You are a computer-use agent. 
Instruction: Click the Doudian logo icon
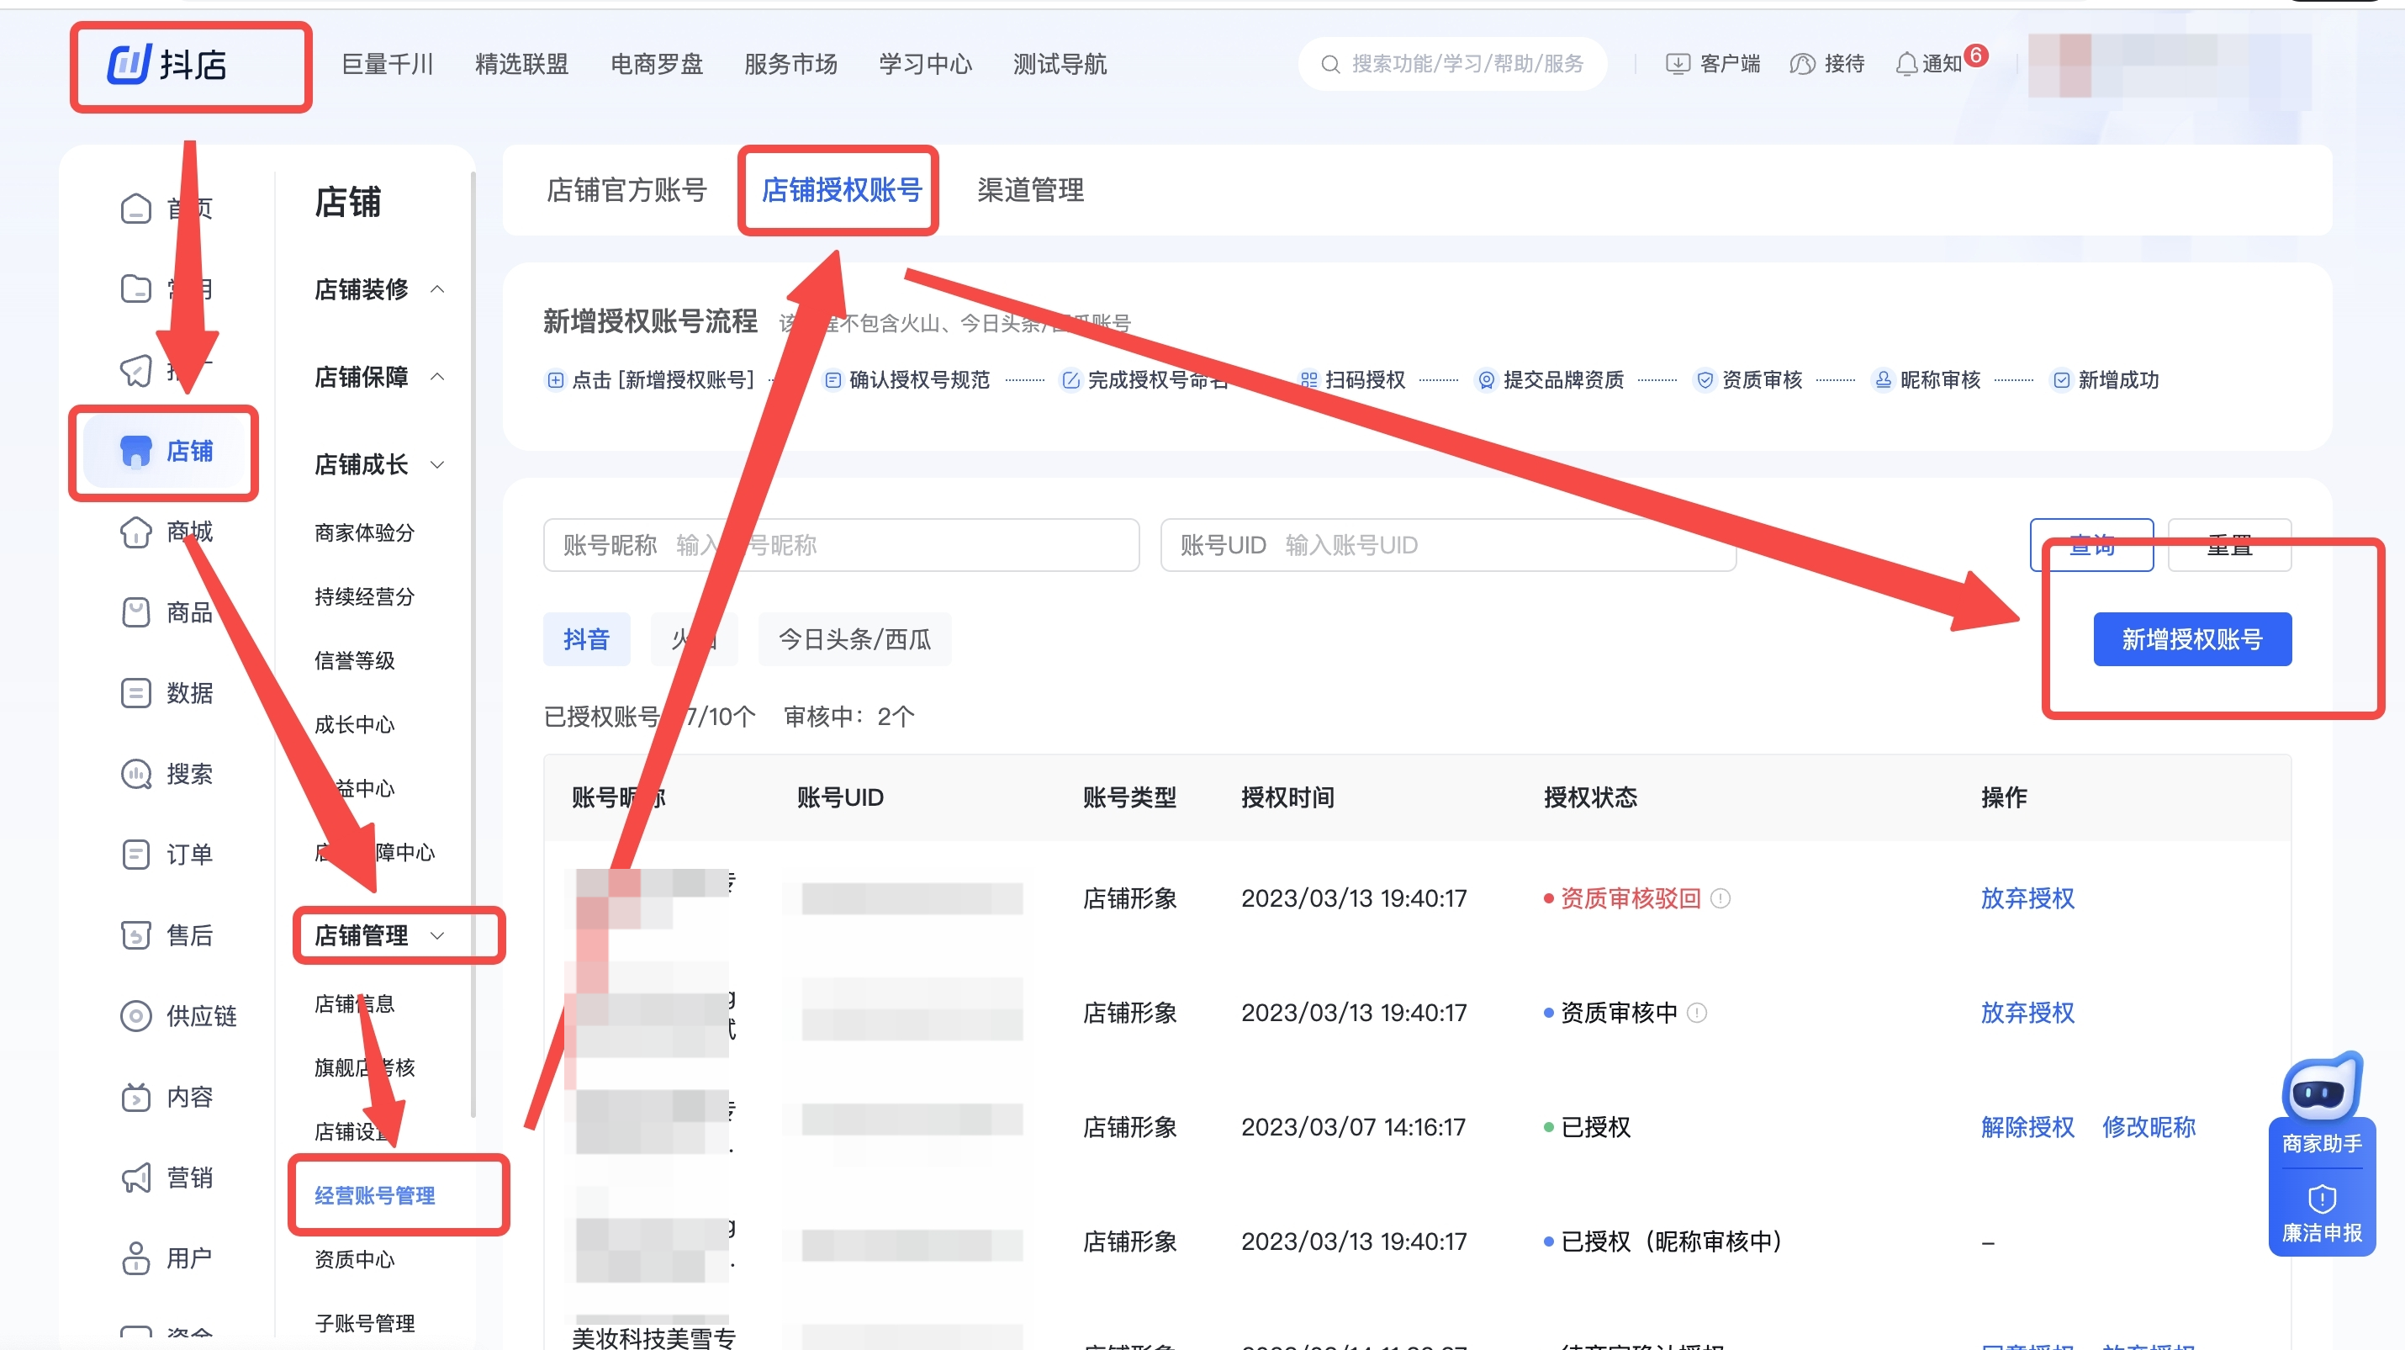click(x=129, y=65)
